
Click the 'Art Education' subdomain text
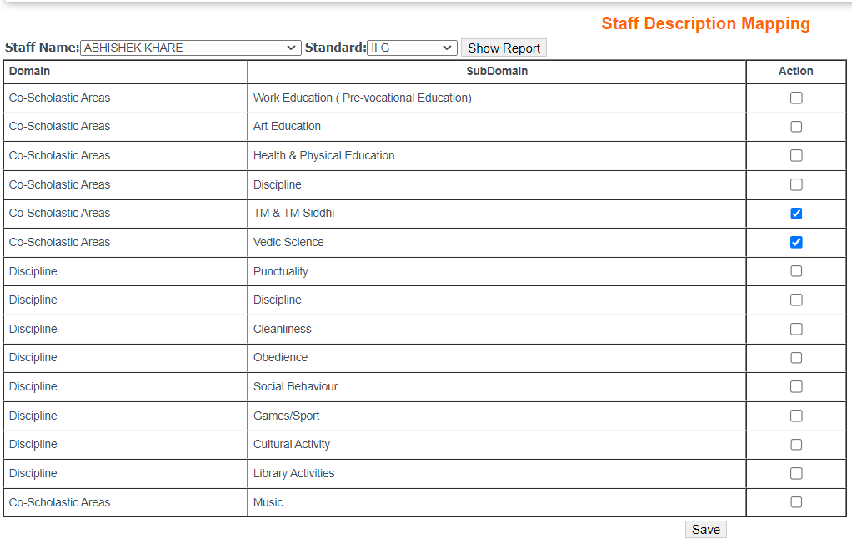(x=287, y=126)
